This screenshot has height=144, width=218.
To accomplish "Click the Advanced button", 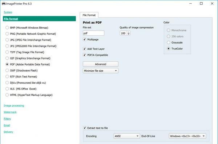I will coord(101,64).
